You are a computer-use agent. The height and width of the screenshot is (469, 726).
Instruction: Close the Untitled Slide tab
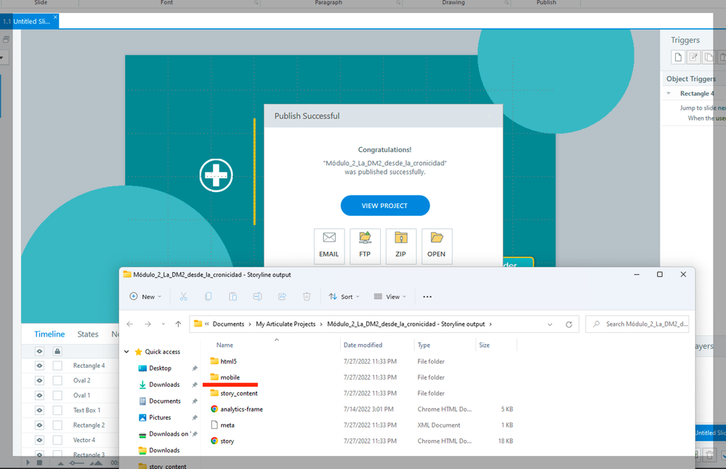(x=55, y=17)
